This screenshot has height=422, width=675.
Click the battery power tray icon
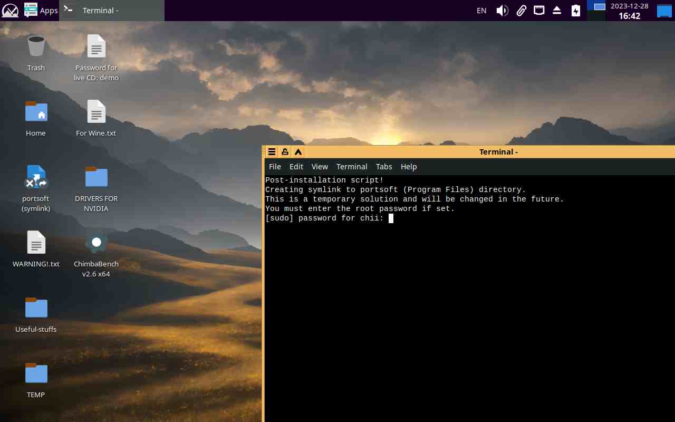tap(576, 11)
